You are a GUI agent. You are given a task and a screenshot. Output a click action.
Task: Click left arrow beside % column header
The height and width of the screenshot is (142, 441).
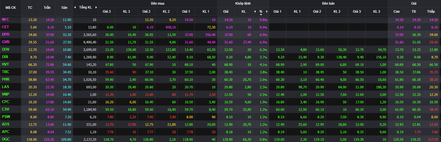click(x=255, y=11)
